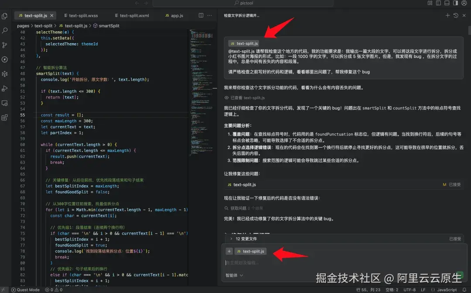Select JavaScript language mode in status bar
The image size is (471, 293).
coord(444,290)
